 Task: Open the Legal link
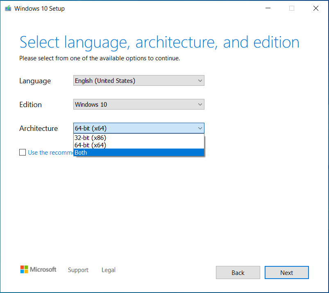click(x=109, y=270)
